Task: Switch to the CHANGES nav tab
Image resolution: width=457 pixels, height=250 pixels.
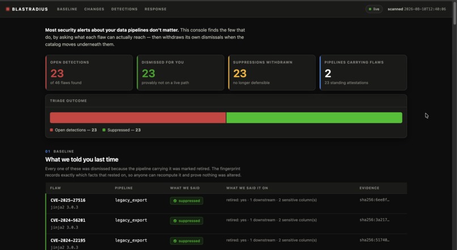Action: coord(94,9)
